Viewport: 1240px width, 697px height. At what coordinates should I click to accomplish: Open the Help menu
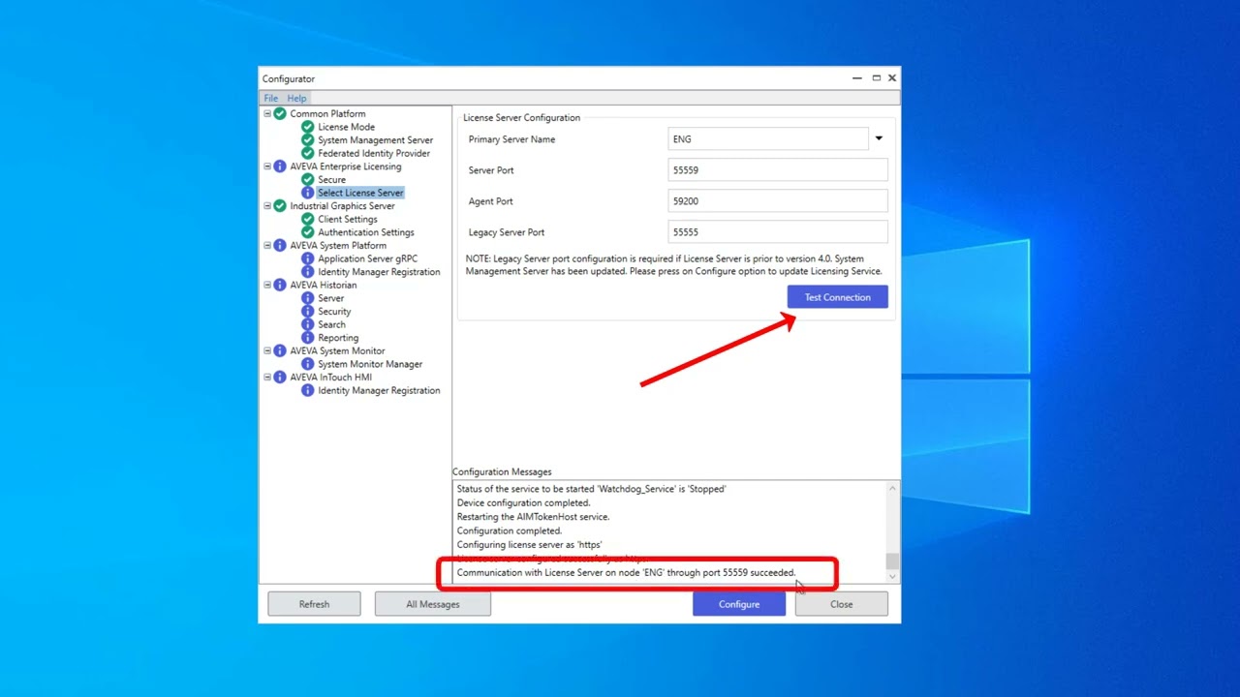(296, 98)
